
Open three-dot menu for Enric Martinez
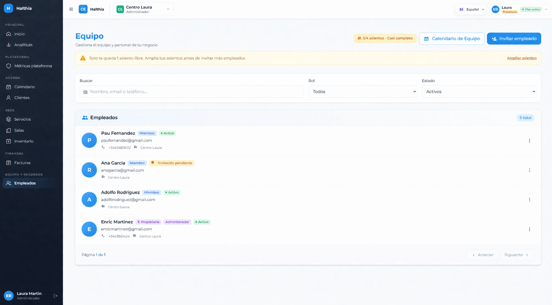click(x=529, y=229)
